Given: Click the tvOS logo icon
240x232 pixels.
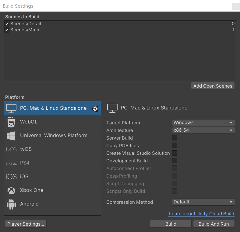Looking at the screenshot, I should pyautogui.click(x=11, y=149).
